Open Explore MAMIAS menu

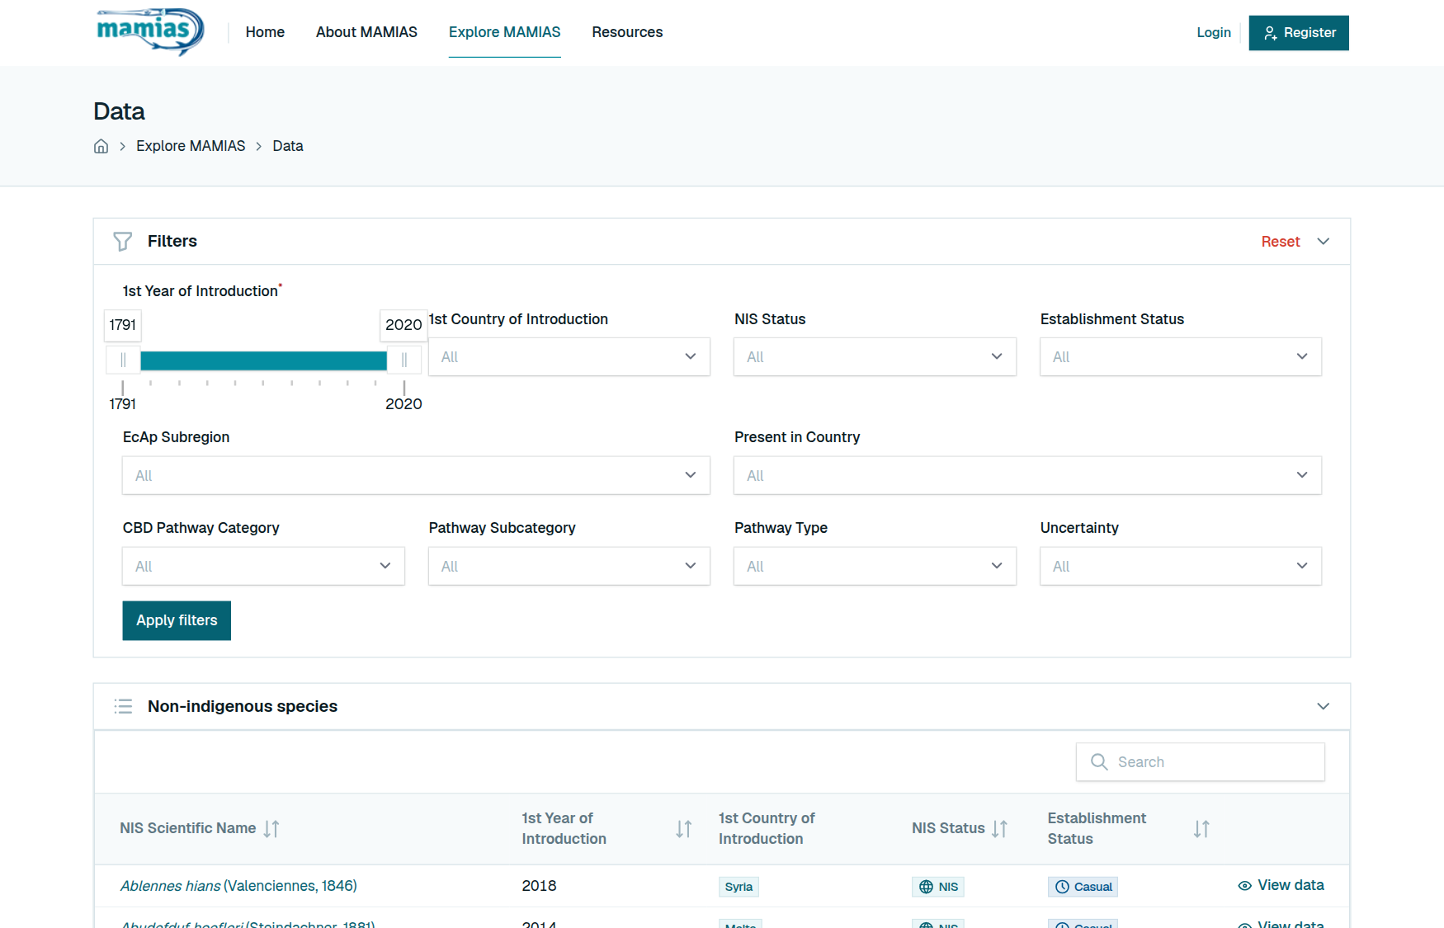coord(505,32)
